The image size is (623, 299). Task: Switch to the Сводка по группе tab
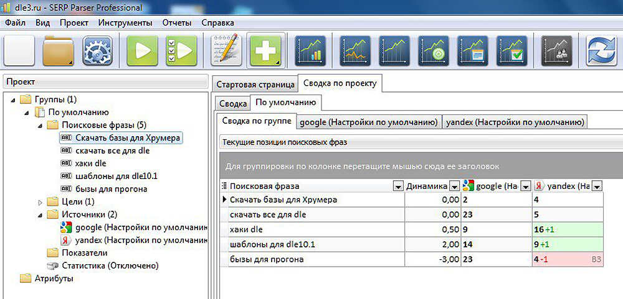pos(257,121)
